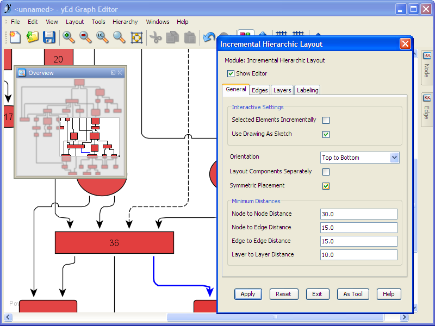This screenshot has height=326, width=435.
Task: Switch to the Labeling tab
Action: 307,90
